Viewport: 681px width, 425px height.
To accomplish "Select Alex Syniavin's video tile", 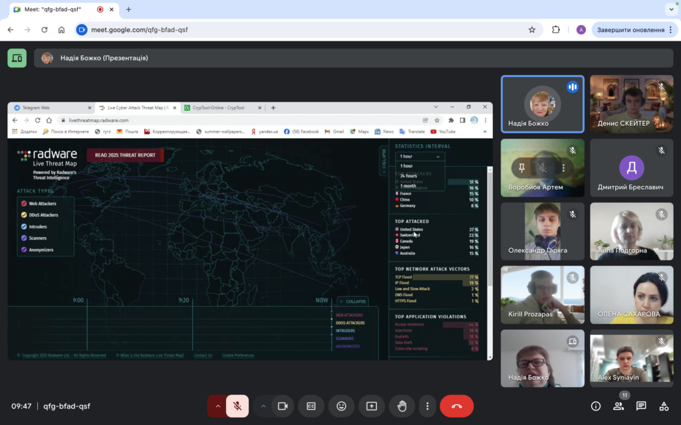I will point(632,358).
